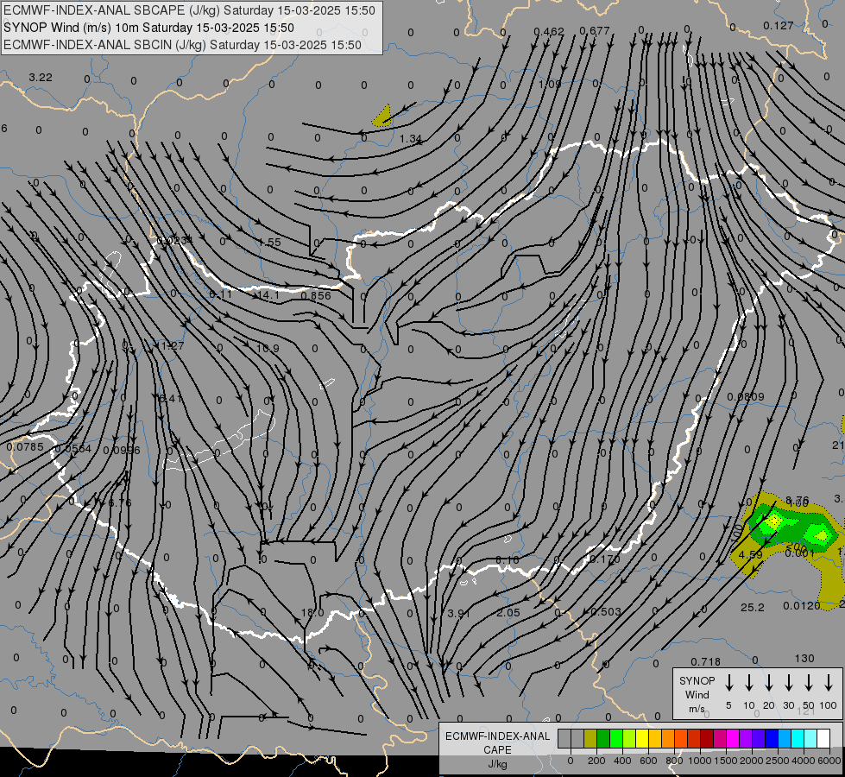Click the grid value 0.718
This screenshot has width=845, height=777.
tap(705, 661)
